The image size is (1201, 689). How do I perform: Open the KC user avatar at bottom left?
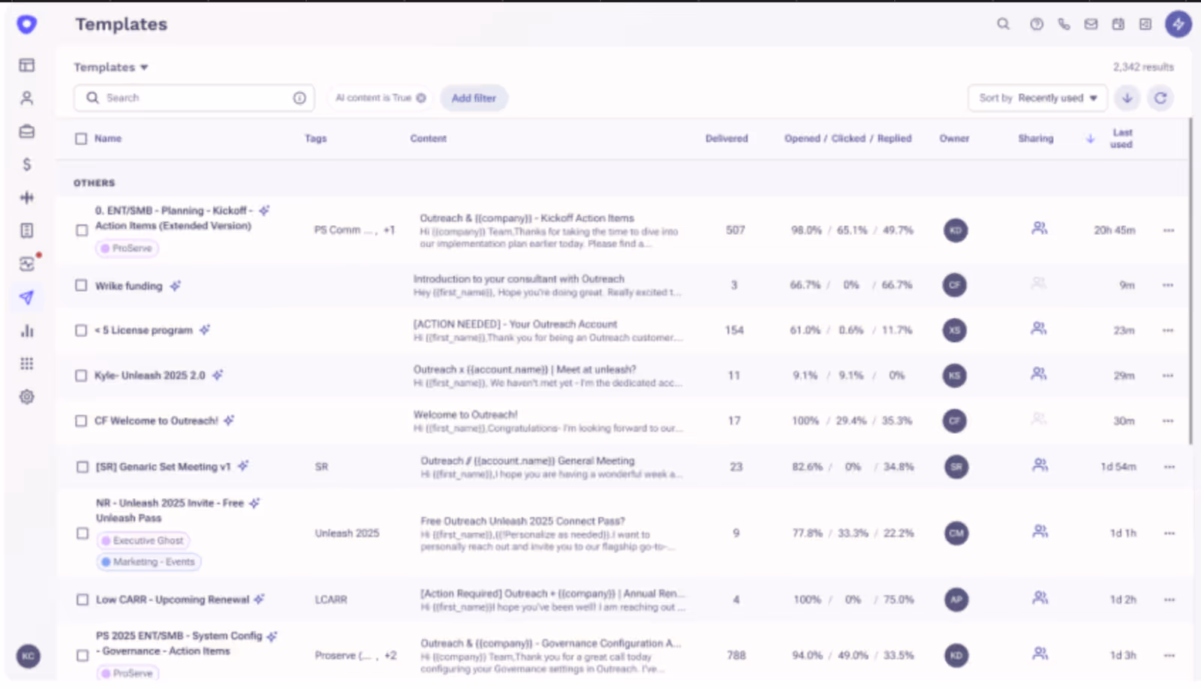[28, 655]
